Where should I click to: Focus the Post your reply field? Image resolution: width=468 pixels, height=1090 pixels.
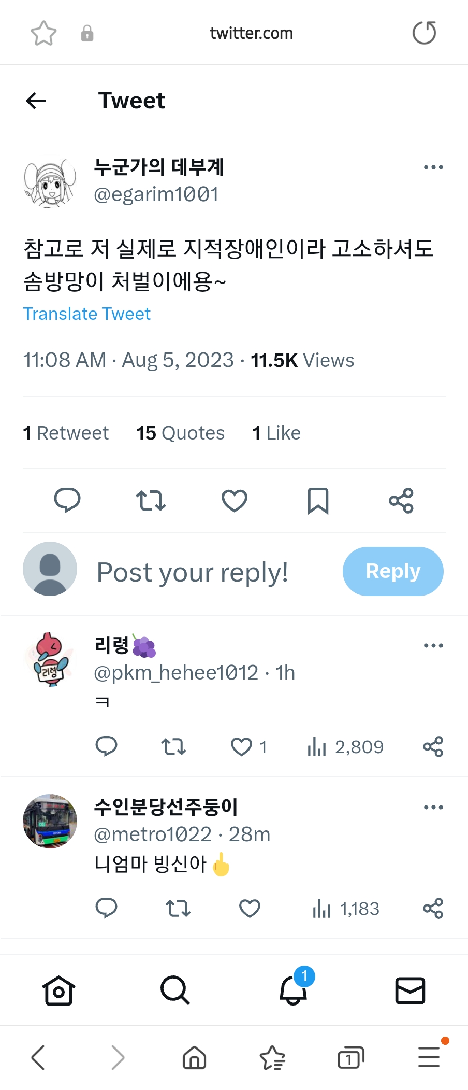pos(193,572)
